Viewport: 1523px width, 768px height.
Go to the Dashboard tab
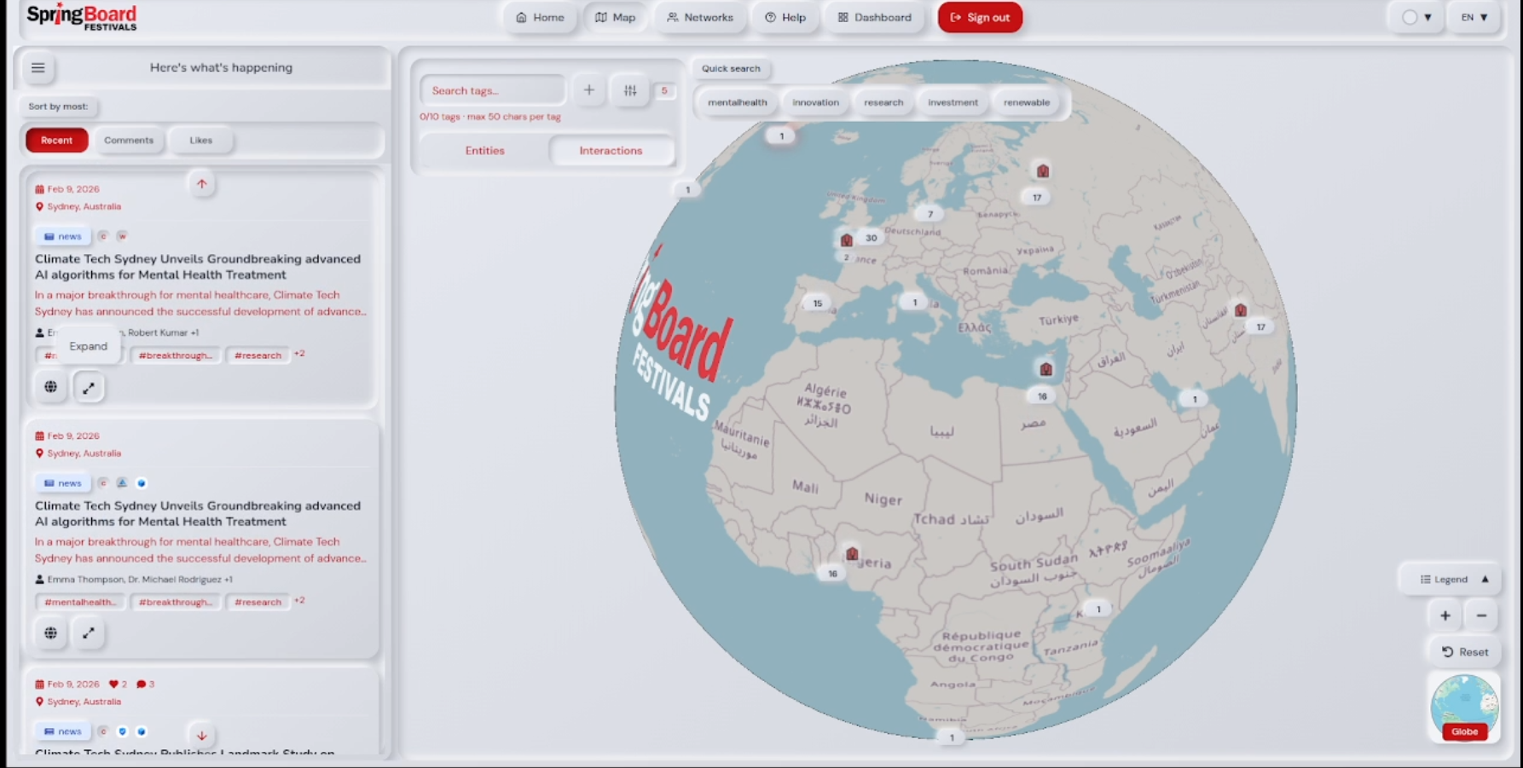874,17
